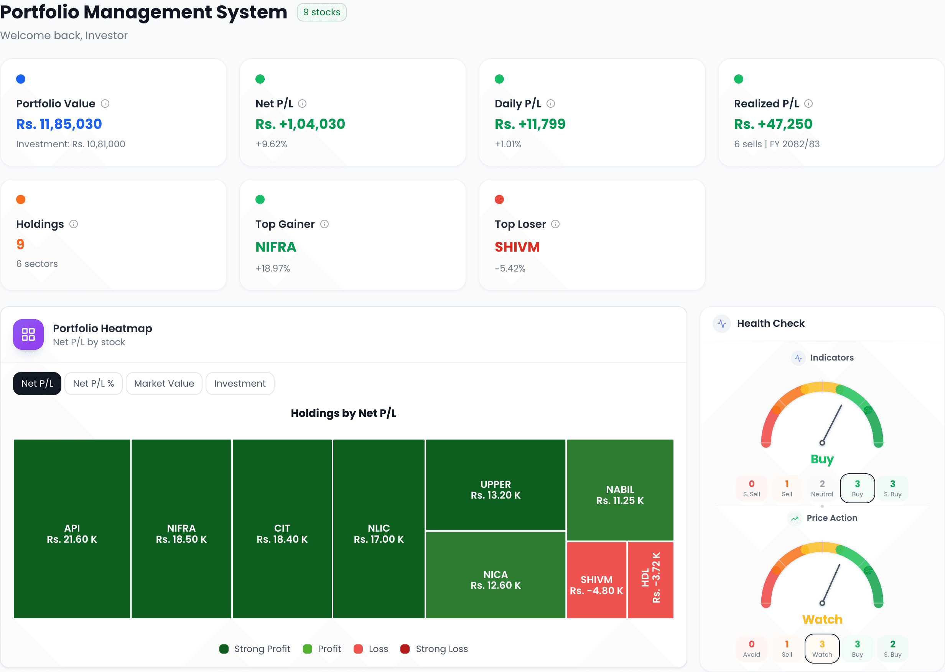This screenshot has height=672, width=945.
Task: Click the info icon beside Portfolio Value
Action: pyautogui.click(x=105, y=104)
